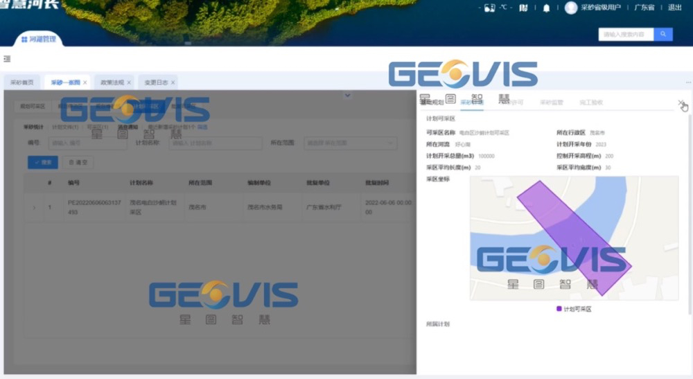Close the 政策法规 tab
The width and height of the screenshot is (693, 379).
[129, 82]
